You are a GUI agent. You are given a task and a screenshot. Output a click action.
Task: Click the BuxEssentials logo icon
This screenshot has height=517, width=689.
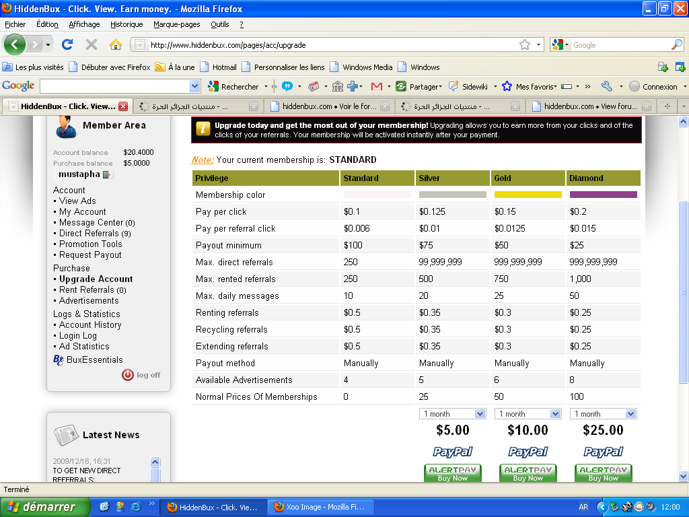click(59, 359)
